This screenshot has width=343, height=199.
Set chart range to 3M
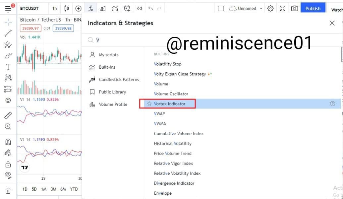pyautogui.click(x=53, y=189)
